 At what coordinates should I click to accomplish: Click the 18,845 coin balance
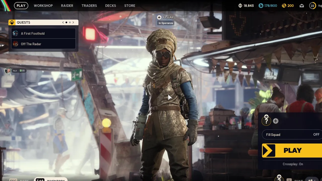(x=249, y=6)
